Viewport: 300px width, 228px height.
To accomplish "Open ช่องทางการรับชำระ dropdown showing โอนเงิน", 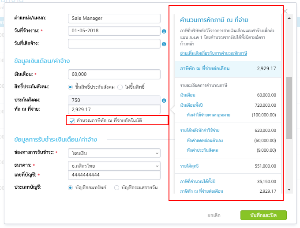I will (x=114, y=153).
